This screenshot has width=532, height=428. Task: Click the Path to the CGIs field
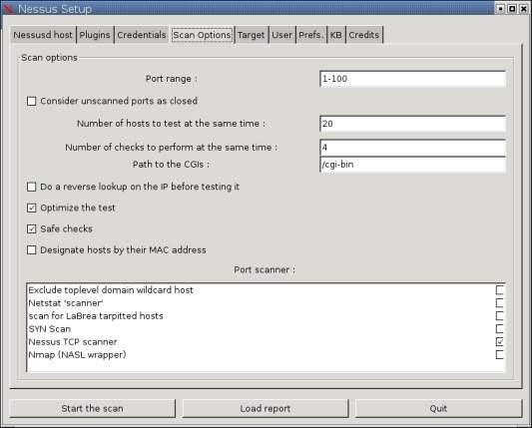(412, 165)
